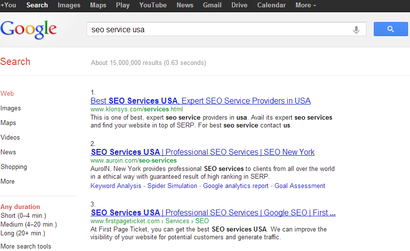The image size is (410, 251).
Task: Select Medium (4–20 min.) duration filter
Action: 29,225
